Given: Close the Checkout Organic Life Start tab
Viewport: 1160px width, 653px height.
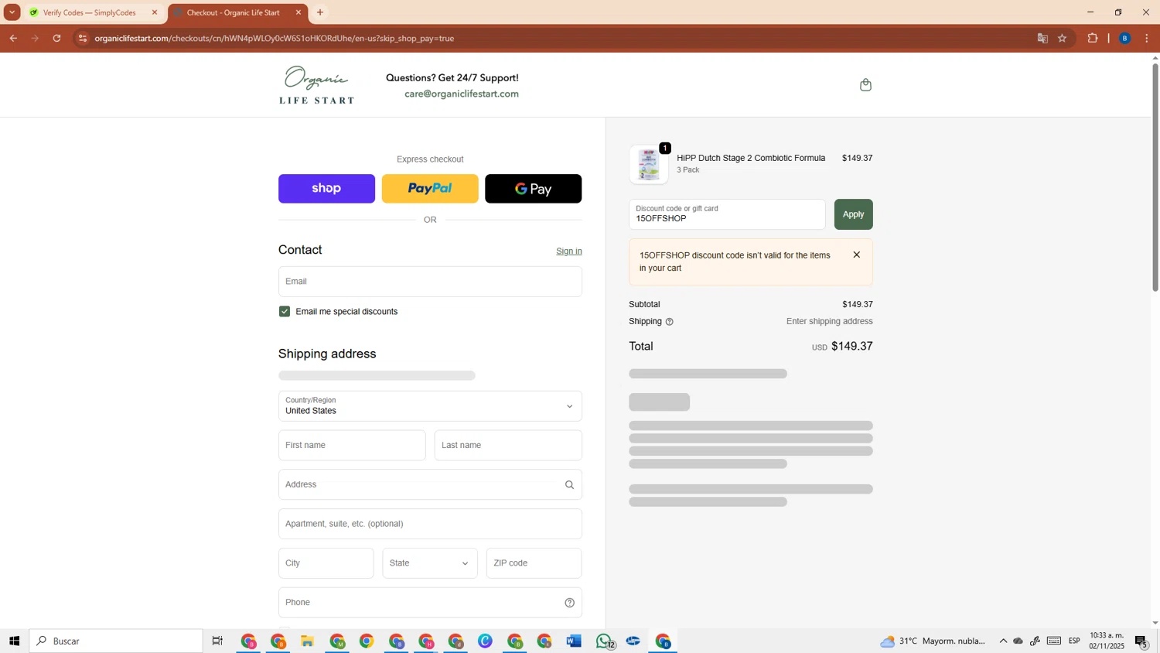Looking at the screenshot, I should coord(299,12).
